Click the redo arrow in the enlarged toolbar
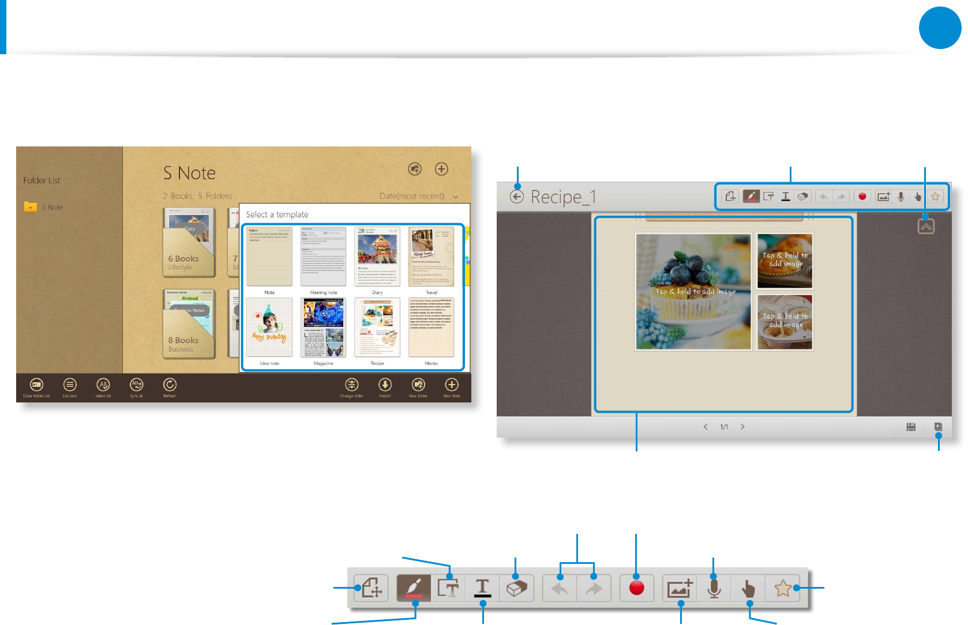The width and height of the screenshot is (968, 625). 594,588
